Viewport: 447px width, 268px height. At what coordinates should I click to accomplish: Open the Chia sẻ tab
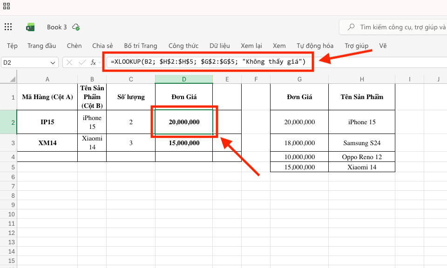102,46
